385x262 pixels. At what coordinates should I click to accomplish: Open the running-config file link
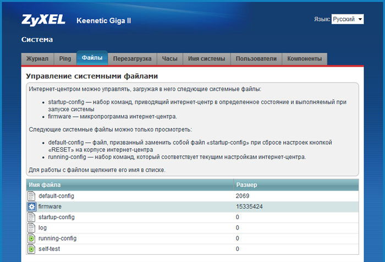[x=57, y=238]
